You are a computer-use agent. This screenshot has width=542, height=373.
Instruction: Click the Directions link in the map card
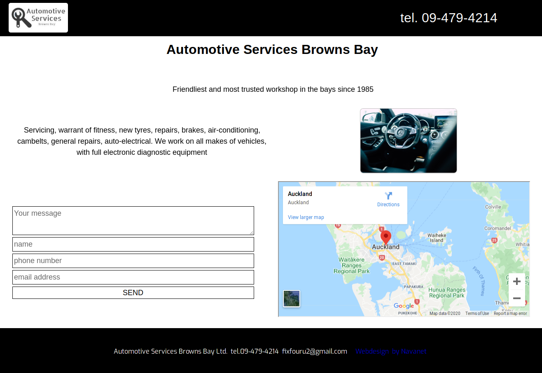(388, 204)
